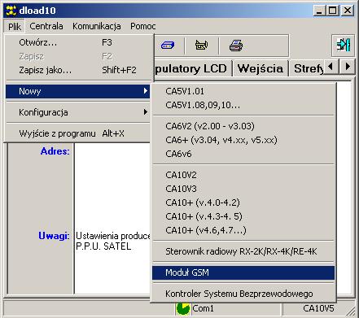Click the modem icon in toolbar
The width and height of the screenshot is (359, 318).
click(x=168, y=46)
